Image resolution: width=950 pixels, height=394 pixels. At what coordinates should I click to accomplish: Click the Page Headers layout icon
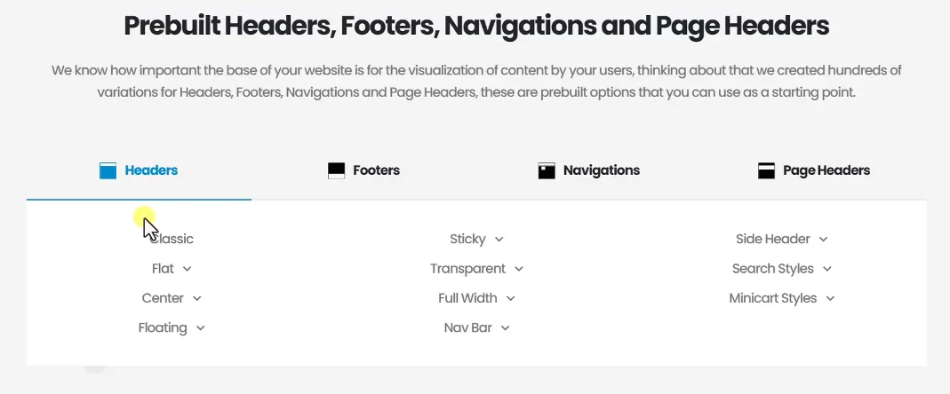766,170
